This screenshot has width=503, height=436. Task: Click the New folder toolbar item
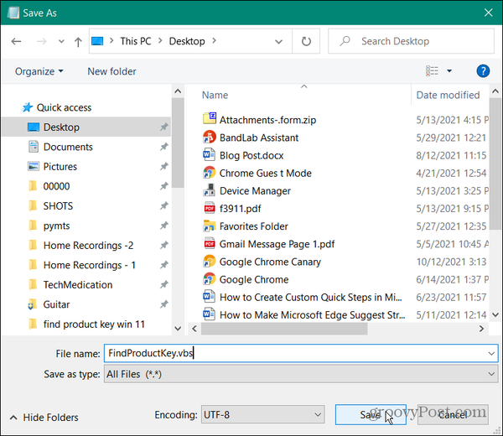[x=111, y=71]
